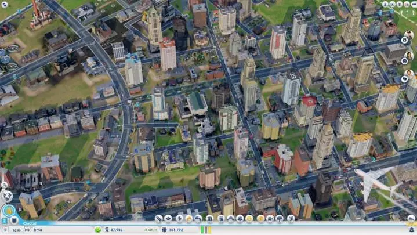Pause the game simulation

click(x=5, y=230)
